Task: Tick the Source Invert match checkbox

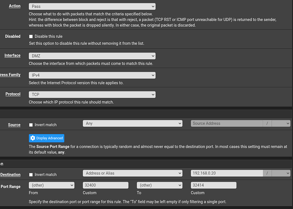Action: coord(31,125)
